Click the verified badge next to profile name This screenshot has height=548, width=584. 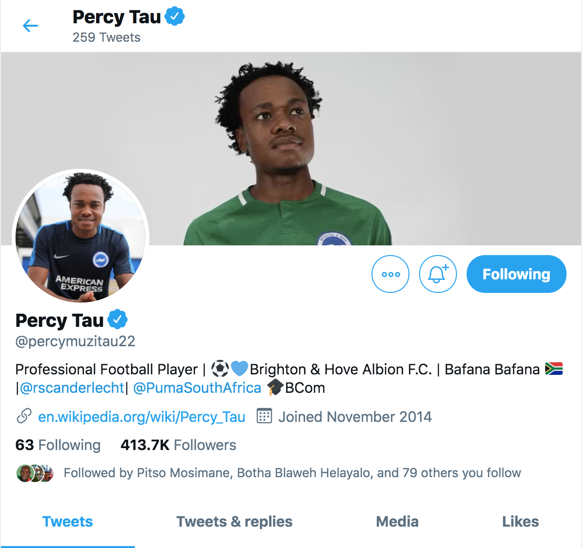click(117, 320)
